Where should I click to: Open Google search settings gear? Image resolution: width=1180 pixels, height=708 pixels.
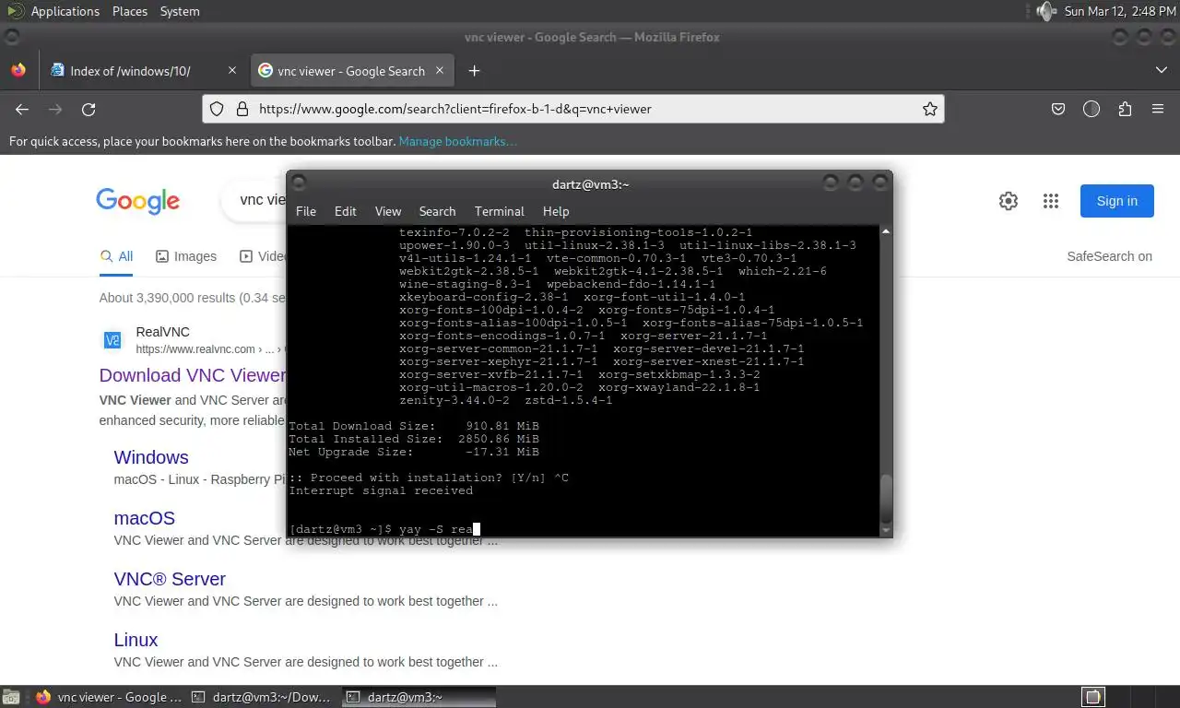point(1009,201)
